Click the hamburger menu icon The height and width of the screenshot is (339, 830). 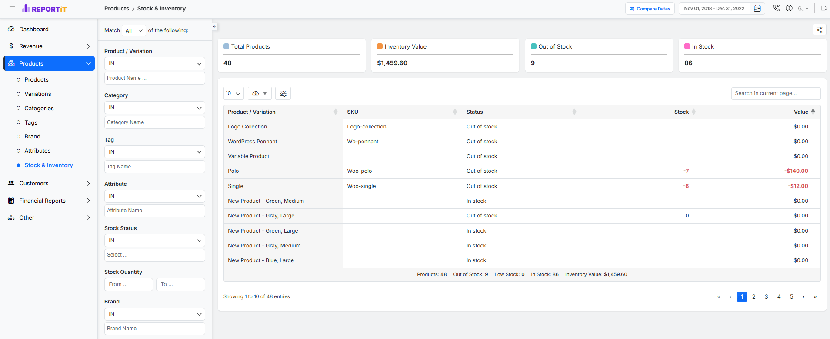pyautogui.click(x=12, y=8)
